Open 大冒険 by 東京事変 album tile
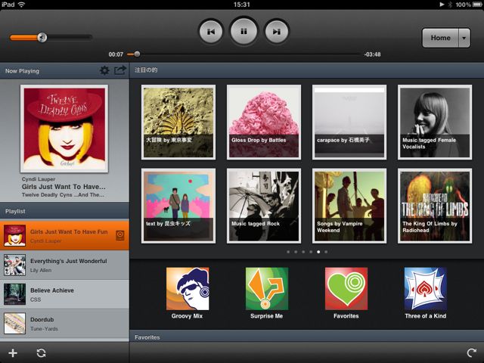This screenshot has width=484, height=363. pyautogui.click(x=178, y=123)
